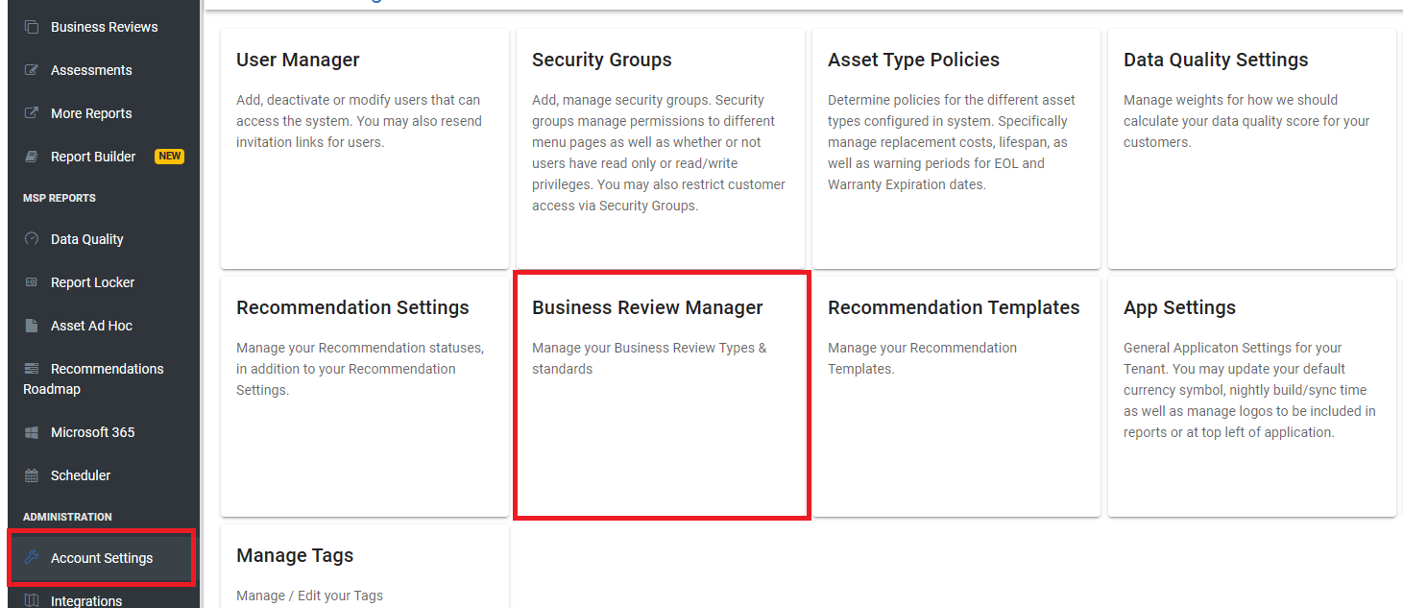
Task: Click the Microsoft 365 Windows icon
Action: coord(32,432)
